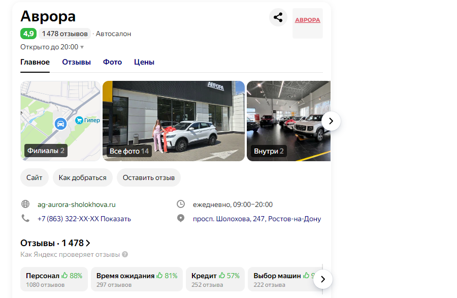Expand the Открыто до 20:00 hours dropdown
This screenshot has width=457, height=298.
(x=52, y=47)
